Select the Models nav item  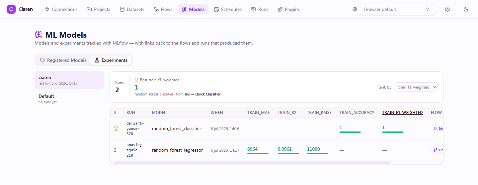click(x=193, y=9)
